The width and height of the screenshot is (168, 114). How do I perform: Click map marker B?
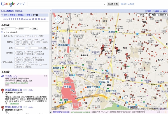tap(125, 66)
